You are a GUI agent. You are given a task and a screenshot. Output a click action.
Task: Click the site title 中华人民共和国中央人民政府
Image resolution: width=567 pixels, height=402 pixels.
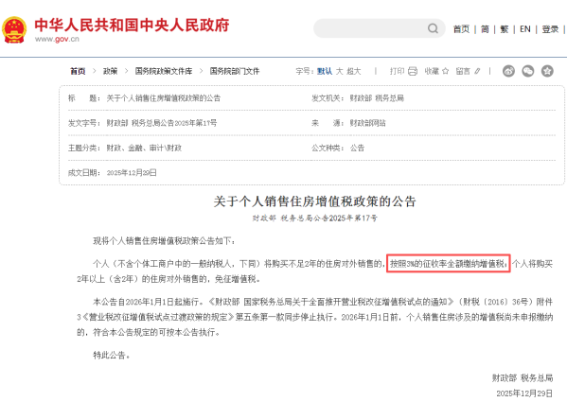coord(132,26)
